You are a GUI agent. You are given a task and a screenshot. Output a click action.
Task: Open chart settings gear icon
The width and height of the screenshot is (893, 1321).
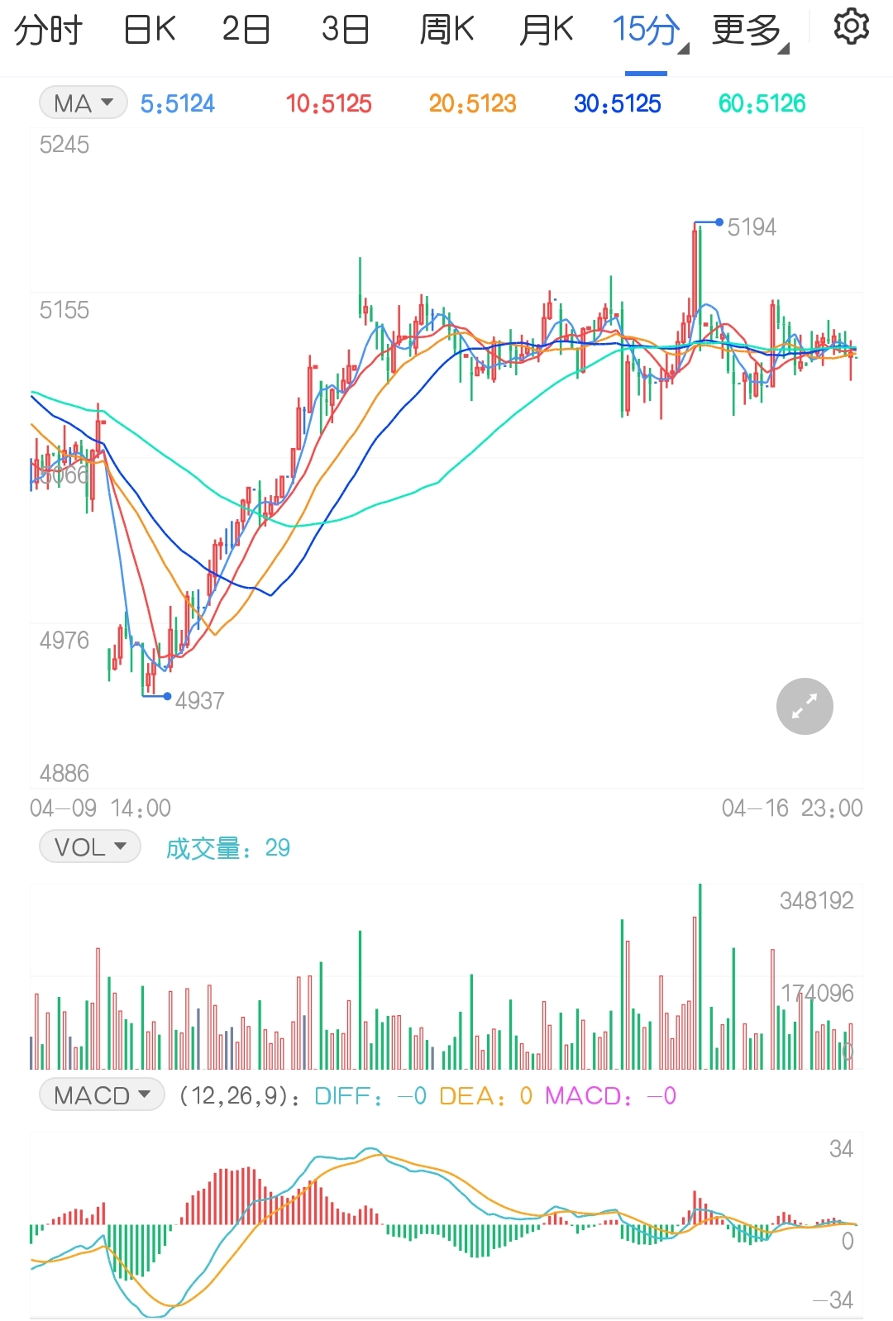point(851,28)
